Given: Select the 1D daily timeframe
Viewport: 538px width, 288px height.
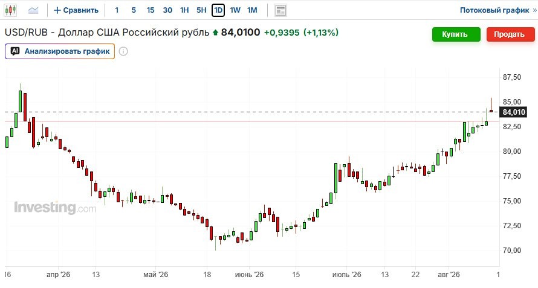Looking at the screenshot, I should (218, 10).
